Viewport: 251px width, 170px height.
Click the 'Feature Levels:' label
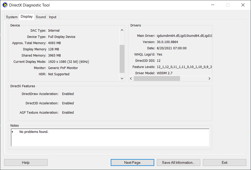pos(144,67)
